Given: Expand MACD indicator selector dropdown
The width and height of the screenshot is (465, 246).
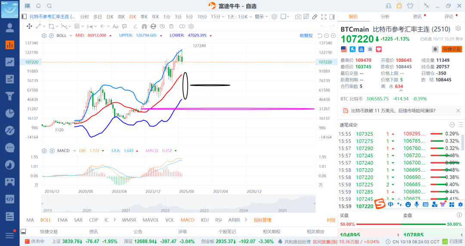Looking at the screenshot, I should (x=74, y=151).
